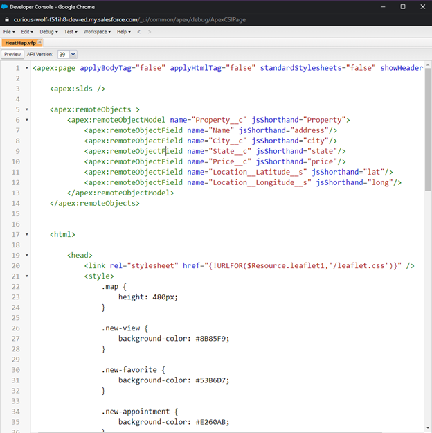Minimize the Developer Console window
432x433 pixels.
pyautogui.click(x=383, y=7)
